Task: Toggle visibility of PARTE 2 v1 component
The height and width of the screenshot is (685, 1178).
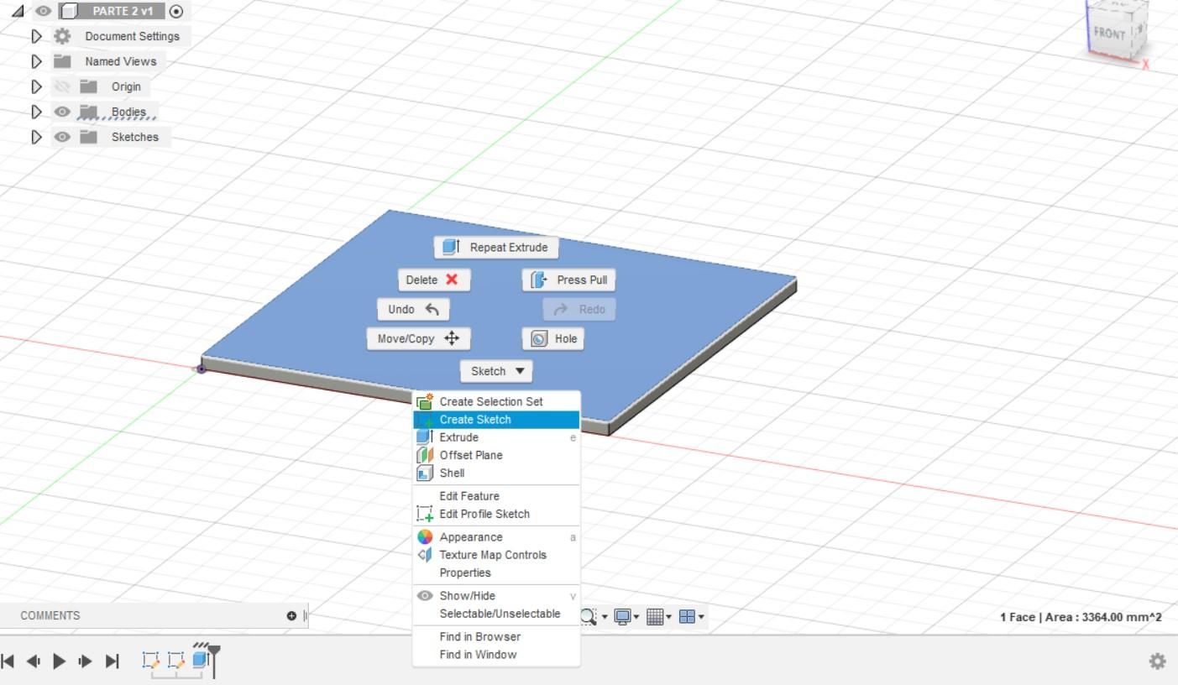Action: 44,11
